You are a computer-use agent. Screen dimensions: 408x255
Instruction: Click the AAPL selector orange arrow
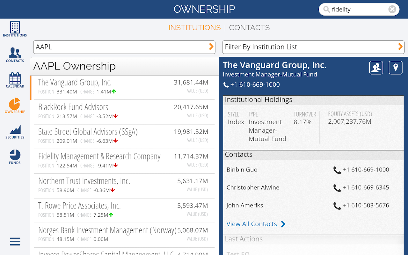click(x=211, y=47)
